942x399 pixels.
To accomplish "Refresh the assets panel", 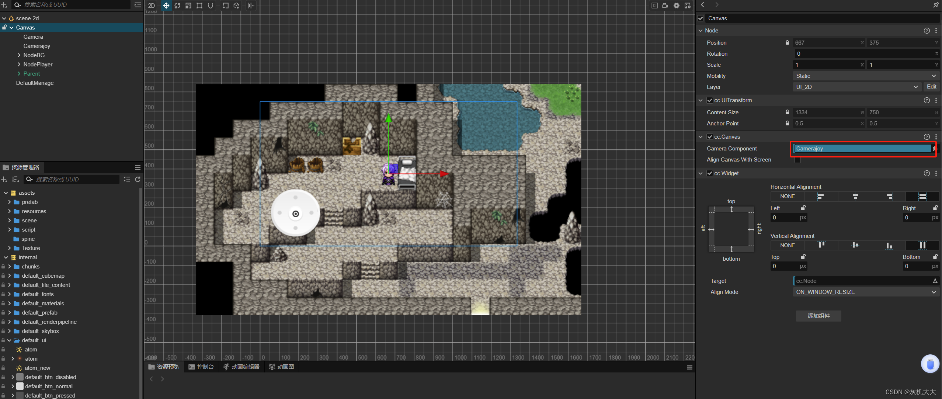I will [x=138, y=179].
